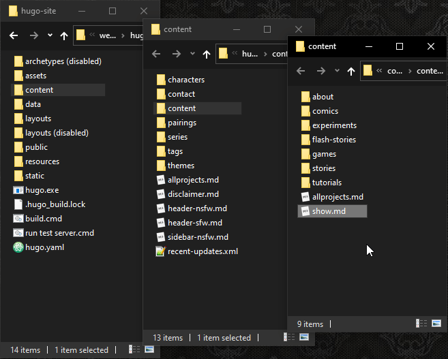Select the characters folder
Viewport: 448px width, 359px height.
point(185,80)
